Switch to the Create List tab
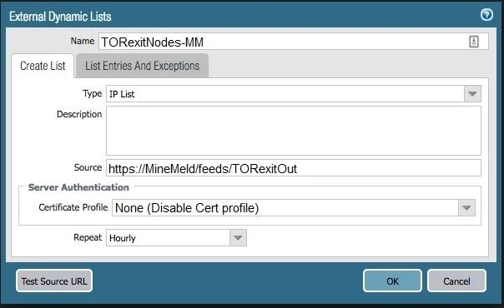 pyautogui.click(x=43, y=66)
